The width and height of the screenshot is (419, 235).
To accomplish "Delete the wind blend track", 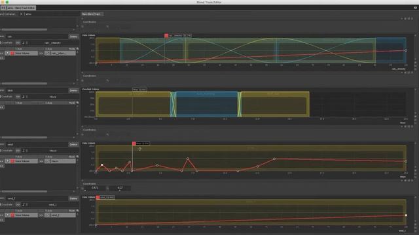I will pos(73,144).
